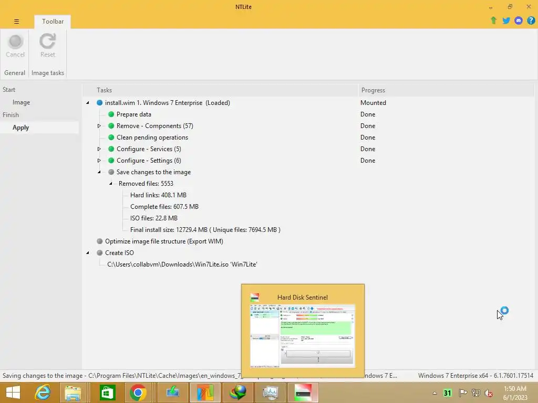Switch to NTLite taskbar icon
Image resolution: width=538 pixels, height=403 pixels.
[205, 393]
